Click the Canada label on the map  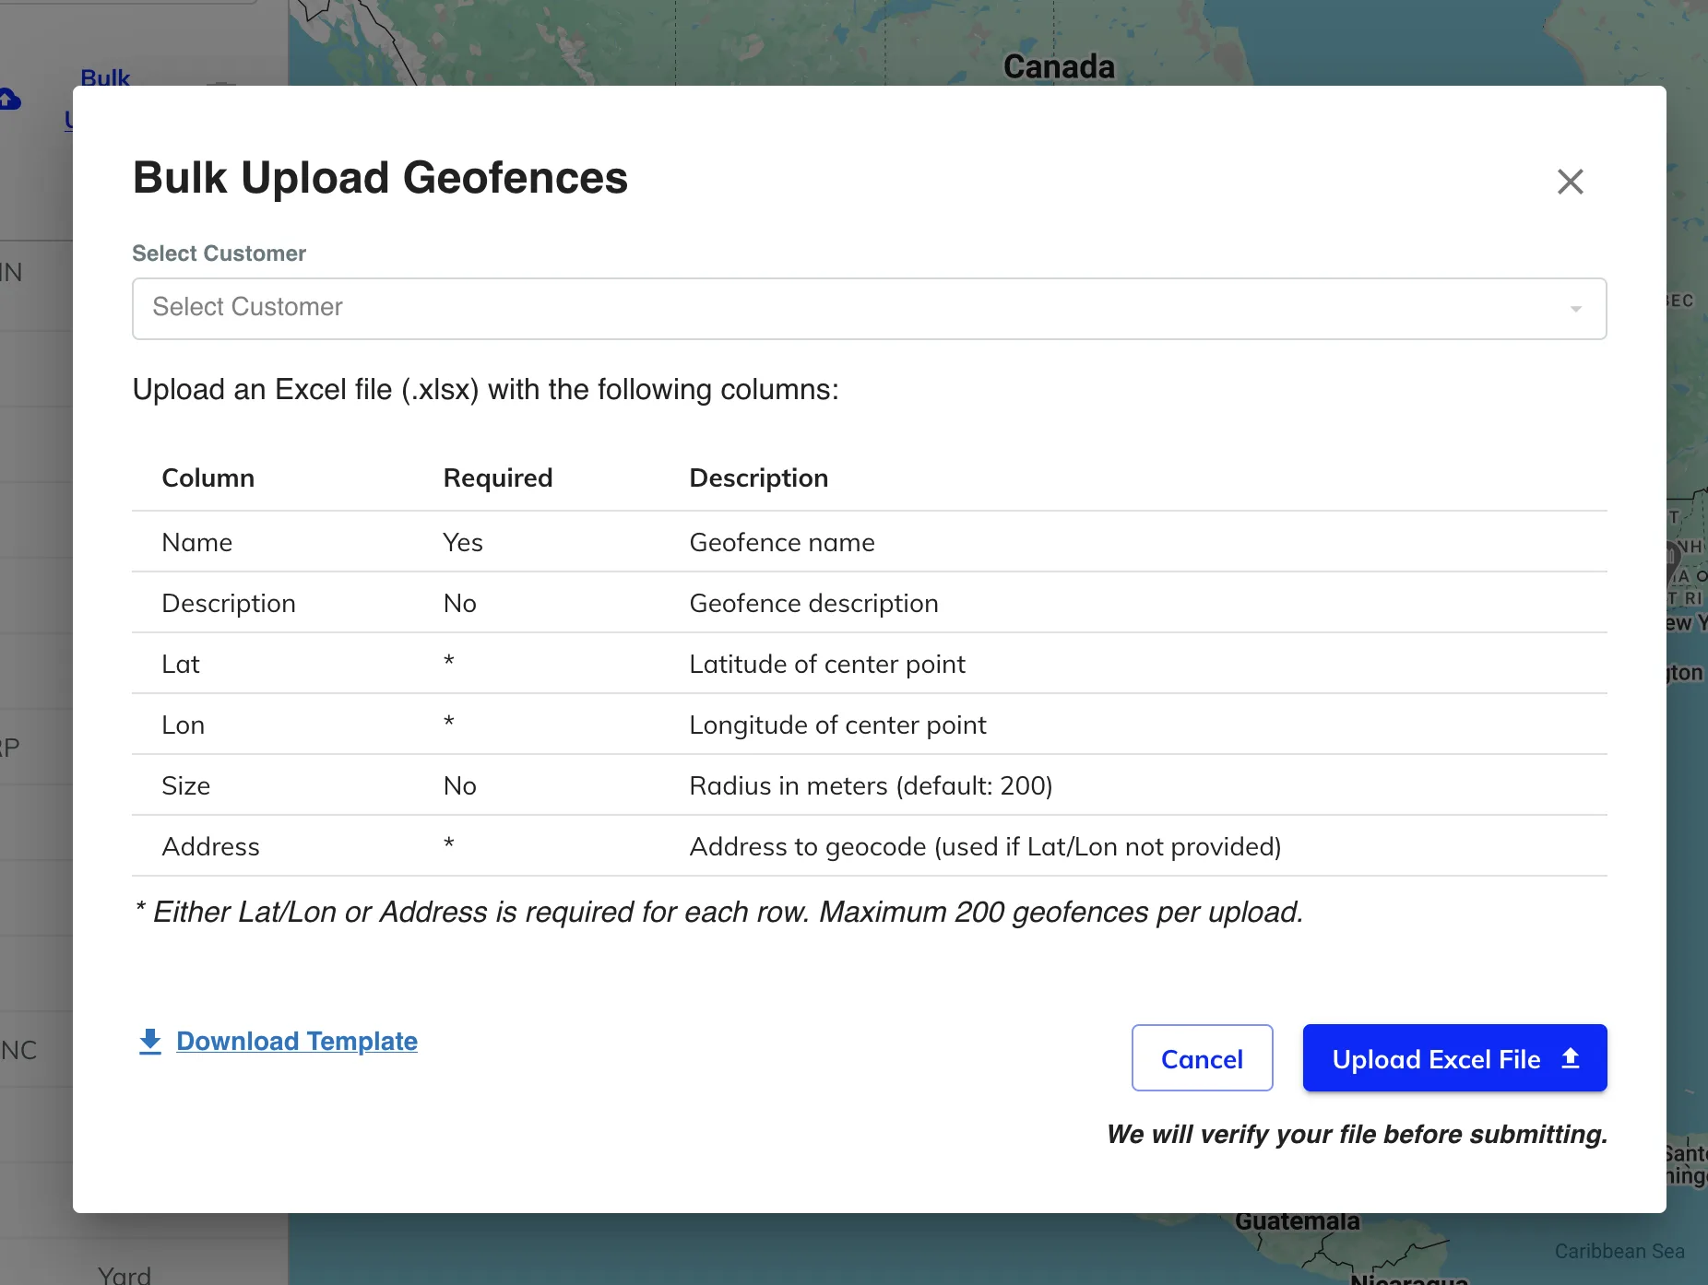tap(1058, 66)
